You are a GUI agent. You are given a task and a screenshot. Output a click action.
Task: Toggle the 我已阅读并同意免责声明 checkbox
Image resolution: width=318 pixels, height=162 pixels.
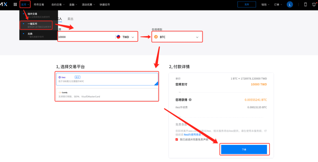coord(177,139)
